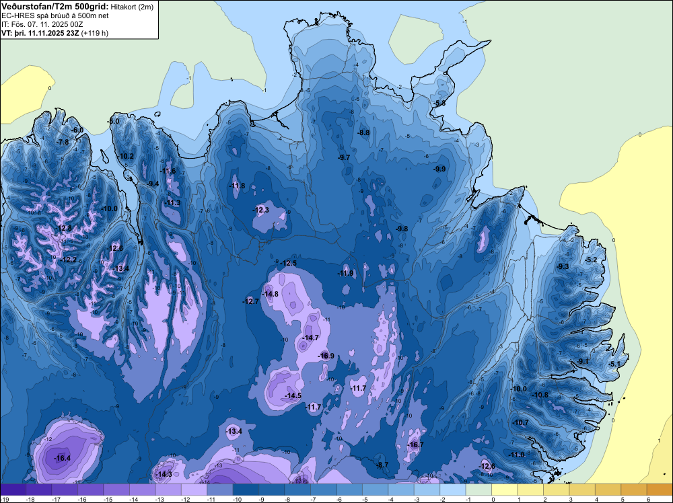Screen dimensions: 673x503
Task: Click the -5.1 temperature label
Action: pos(614,364)
